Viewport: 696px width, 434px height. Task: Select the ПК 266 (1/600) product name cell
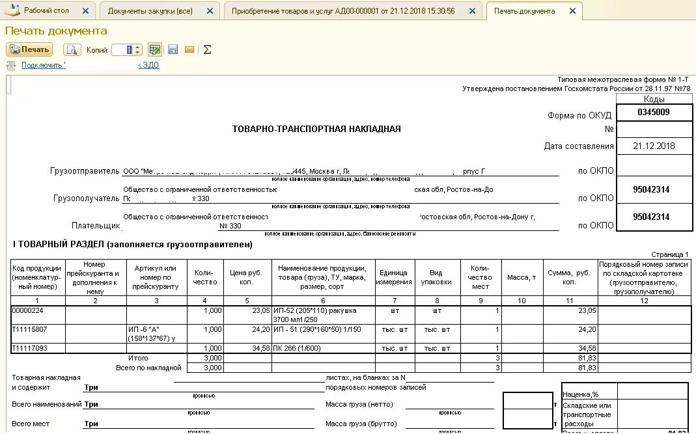click(324, 348)
